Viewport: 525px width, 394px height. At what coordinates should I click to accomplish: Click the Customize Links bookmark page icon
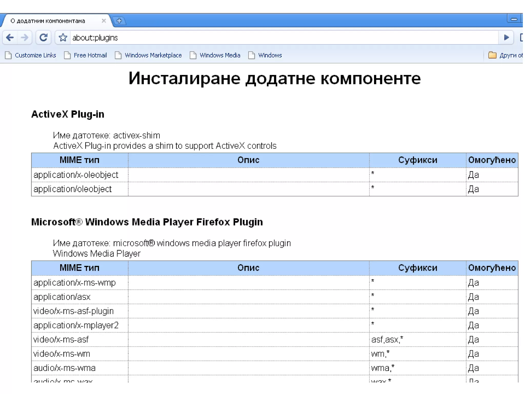pyautogui.click(x=8, y=55)
